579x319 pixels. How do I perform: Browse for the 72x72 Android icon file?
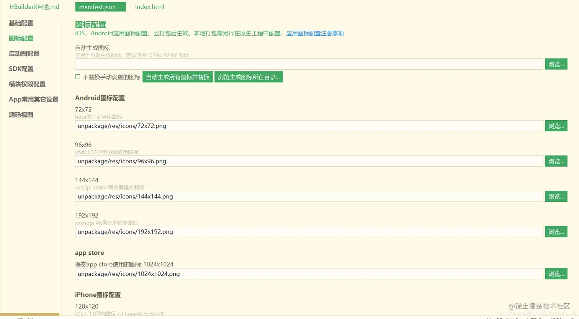[556, 126]
